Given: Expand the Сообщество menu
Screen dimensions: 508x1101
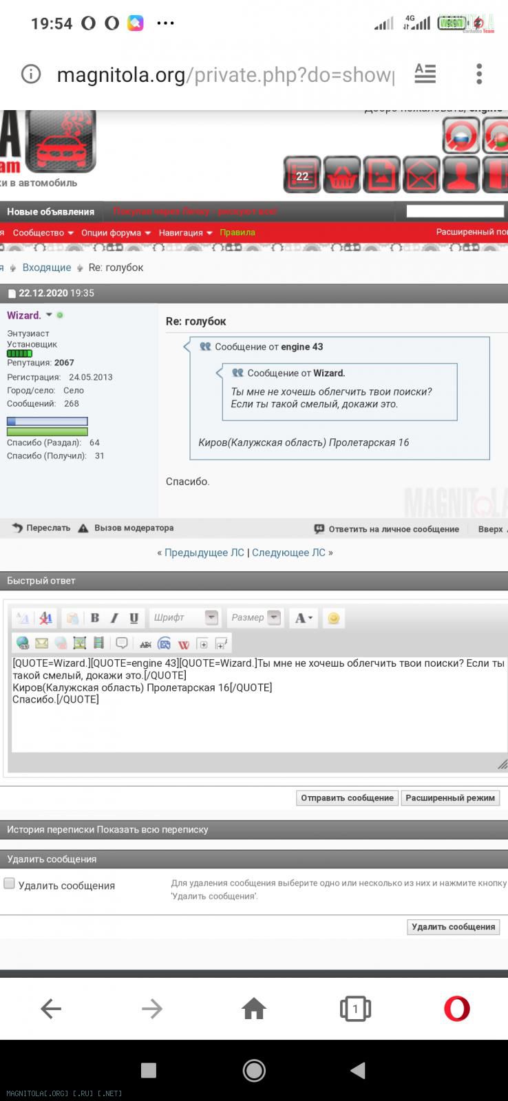Looking at the screenshot, I should pos(43,233).
